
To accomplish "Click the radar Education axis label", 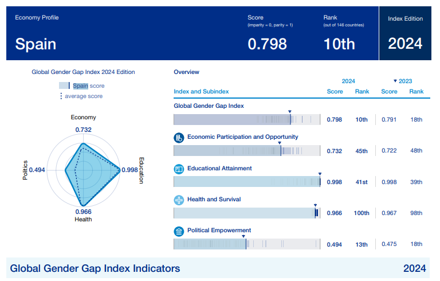I will [x=142, y=170].
